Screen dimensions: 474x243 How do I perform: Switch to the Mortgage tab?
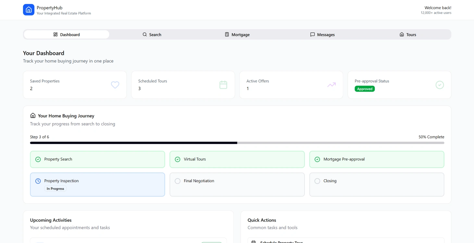pos(237,34)
